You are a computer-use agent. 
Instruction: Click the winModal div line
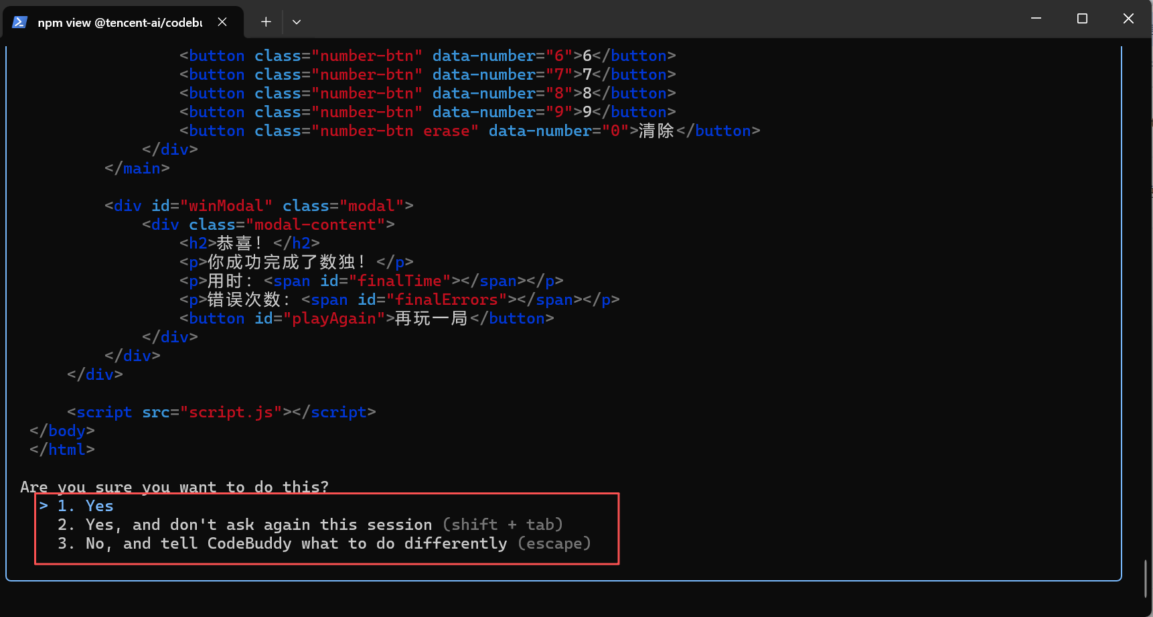[258, 206]
